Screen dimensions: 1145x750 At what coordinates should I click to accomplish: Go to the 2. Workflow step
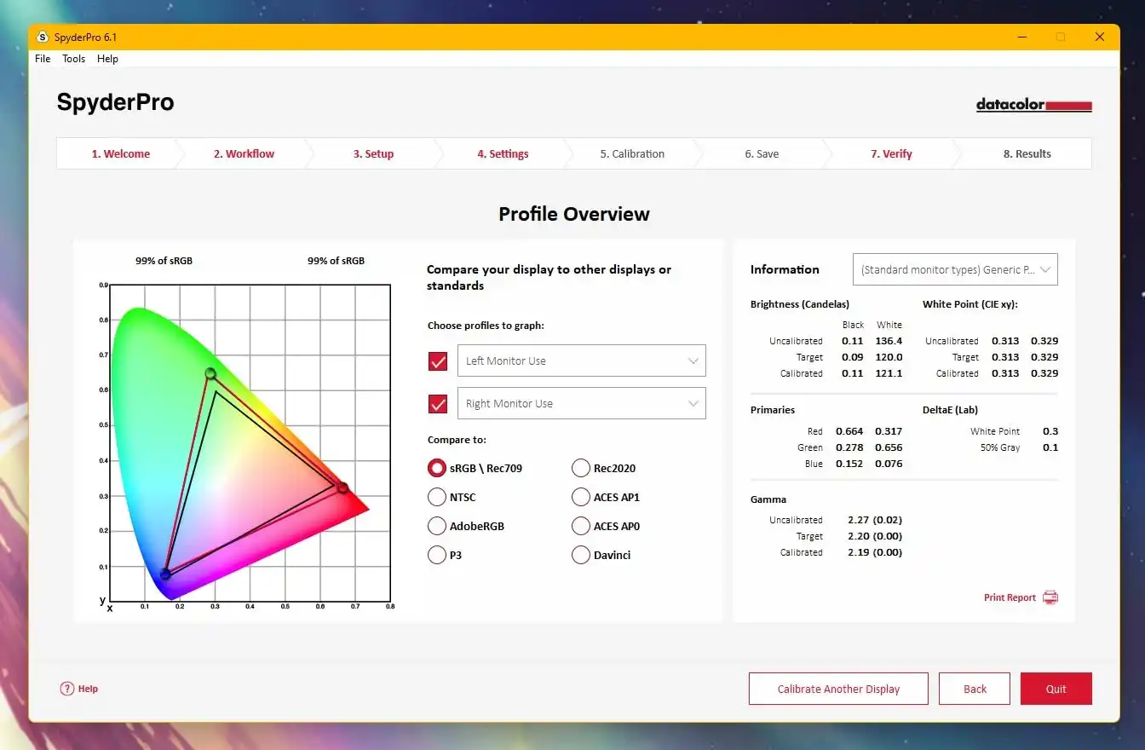pos(244,154)
